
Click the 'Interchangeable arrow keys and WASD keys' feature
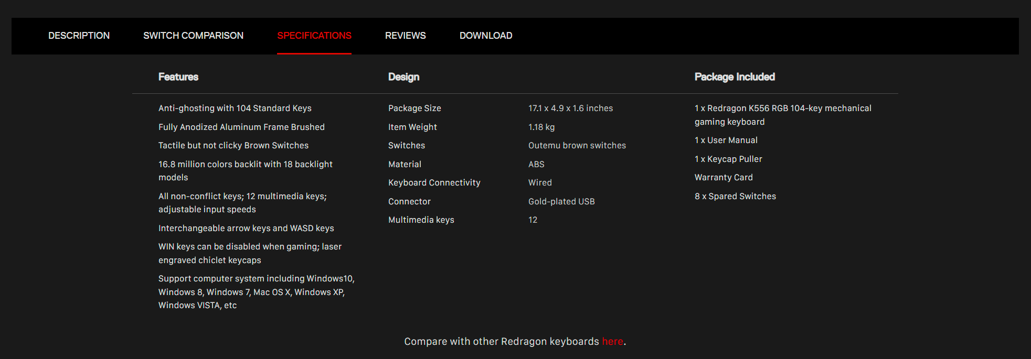[246, 229]
